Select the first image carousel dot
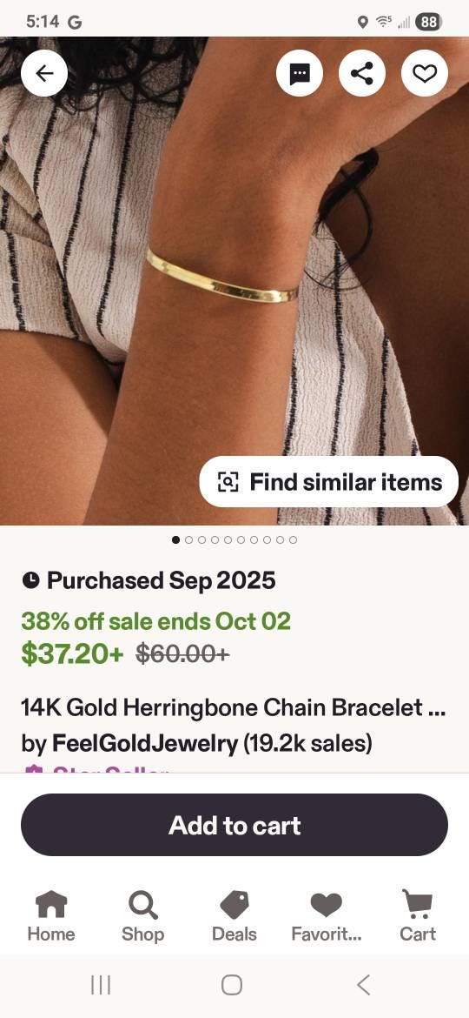This screenshot has height=1018, width=469. [x=176, y=539]
